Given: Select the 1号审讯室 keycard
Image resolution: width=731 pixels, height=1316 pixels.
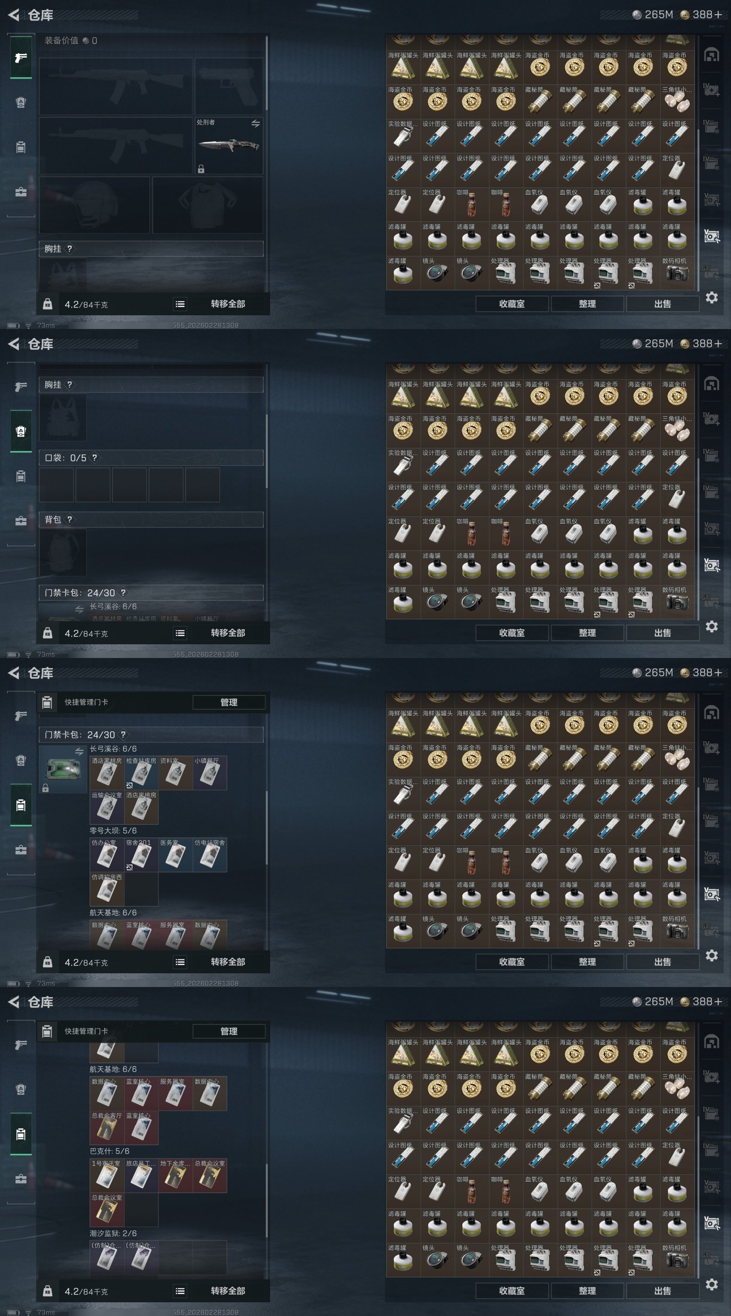Looking at the screenshot, I should (107, 1176).
